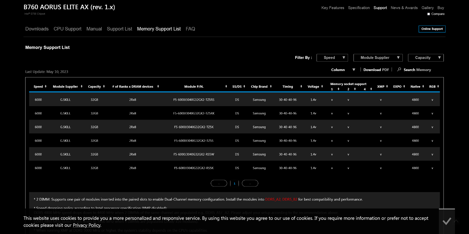
Task: Sort by Module Supplier column arrows
Action: click(x=81, y=87)
